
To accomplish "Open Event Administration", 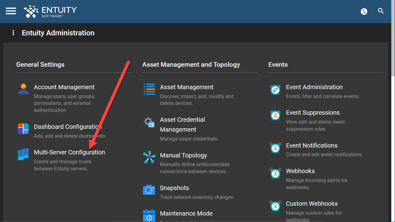I will 314,87.
